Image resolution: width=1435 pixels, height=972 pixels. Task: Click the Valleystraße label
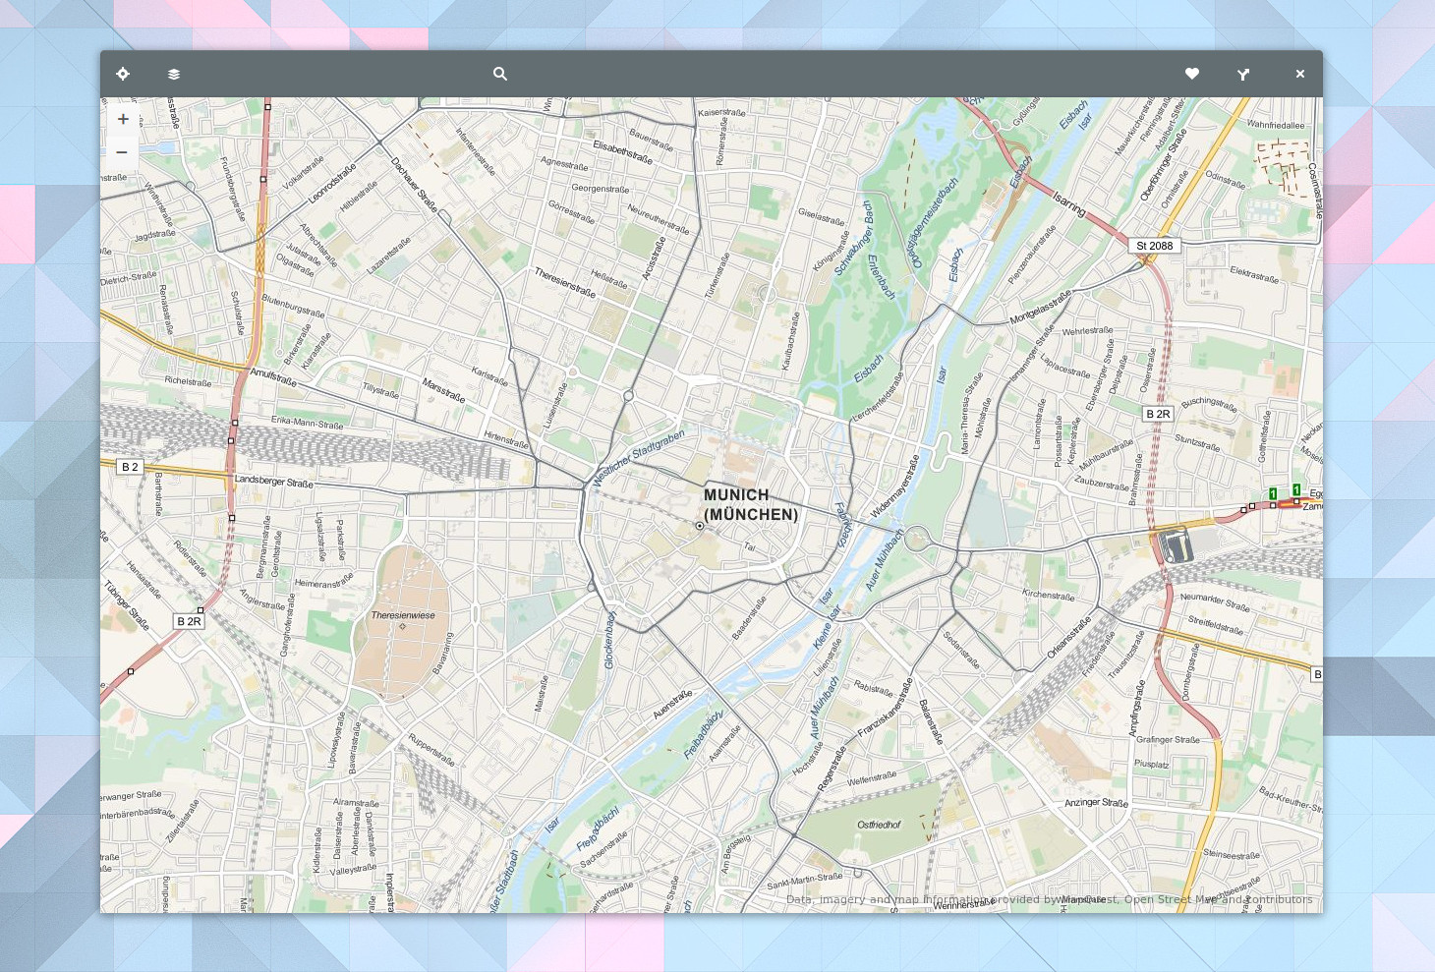pyautogui.click(x=353, y=869)
